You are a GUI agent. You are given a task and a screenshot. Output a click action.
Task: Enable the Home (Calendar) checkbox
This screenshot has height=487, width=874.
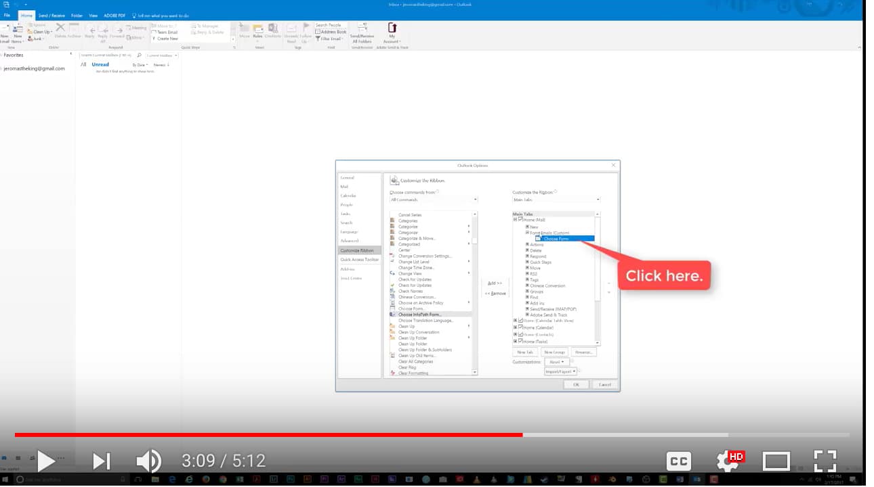(520, 327)
